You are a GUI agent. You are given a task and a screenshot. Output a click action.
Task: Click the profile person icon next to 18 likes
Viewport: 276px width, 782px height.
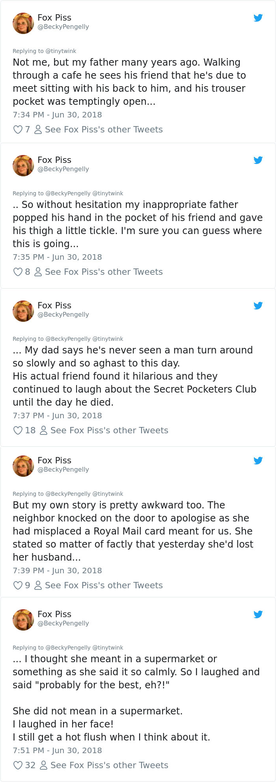(43, 430)
